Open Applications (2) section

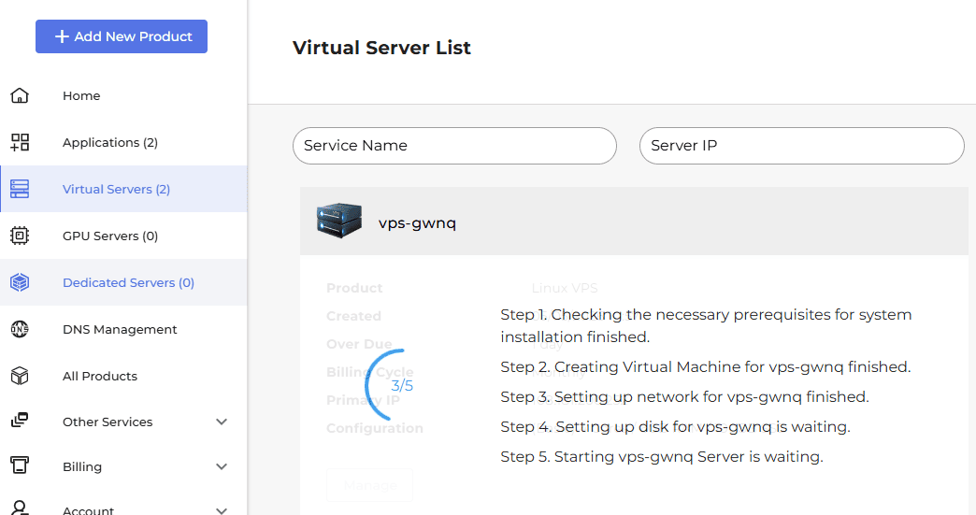(110, 142)
